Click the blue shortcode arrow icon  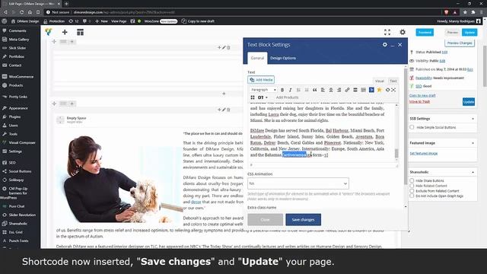[x=371, y=90]
